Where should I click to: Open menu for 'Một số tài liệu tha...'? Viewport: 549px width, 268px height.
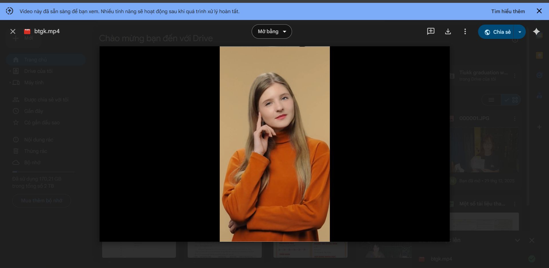click(x=515, y=204)
